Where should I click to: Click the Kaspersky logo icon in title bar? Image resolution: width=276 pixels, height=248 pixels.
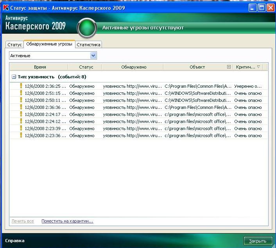click(6, 8)
